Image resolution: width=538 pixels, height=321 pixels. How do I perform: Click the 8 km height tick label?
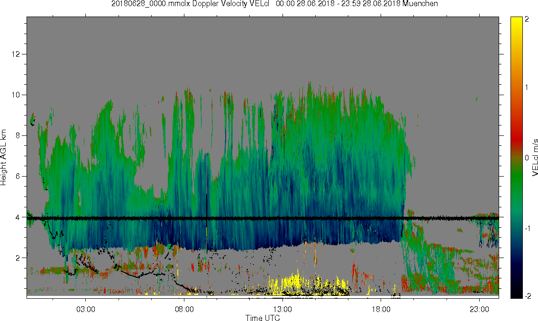point(18,136)
